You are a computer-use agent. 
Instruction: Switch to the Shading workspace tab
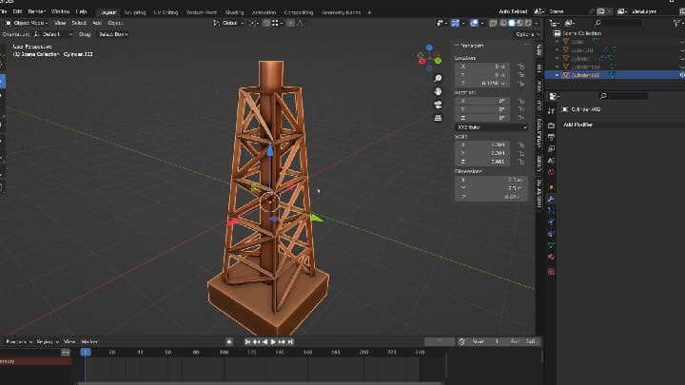[x=234, y=12]
